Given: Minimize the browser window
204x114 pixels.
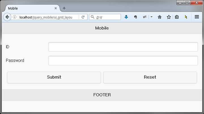Looking at the screenshot, I should tap(180, 3).
